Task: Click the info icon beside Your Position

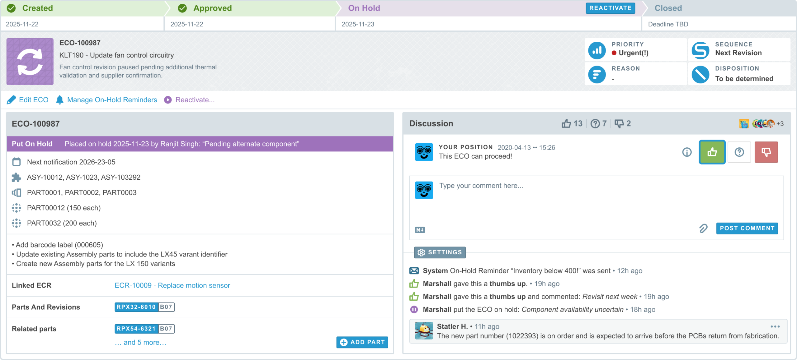Action: pyautogui.click(x=687, y=152)
